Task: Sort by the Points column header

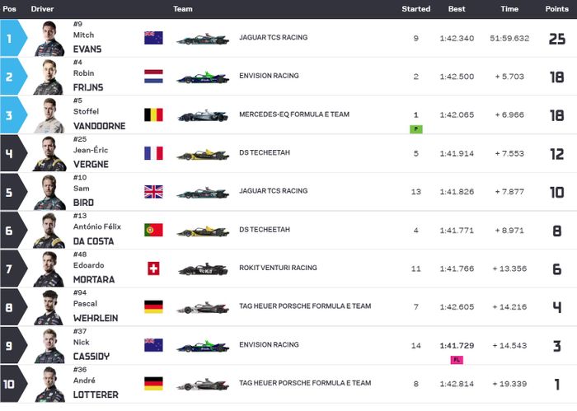Action: (x=556, y=9)
